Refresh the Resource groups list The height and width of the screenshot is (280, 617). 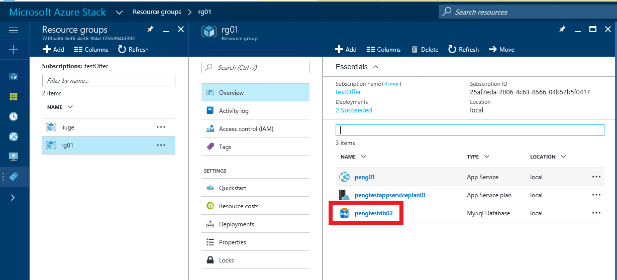[x=133, y=49]
